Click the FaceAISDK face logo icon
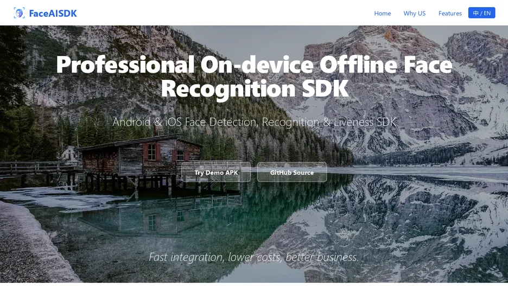Viewport: 508px width, 286px height. (x=19, y=13)
